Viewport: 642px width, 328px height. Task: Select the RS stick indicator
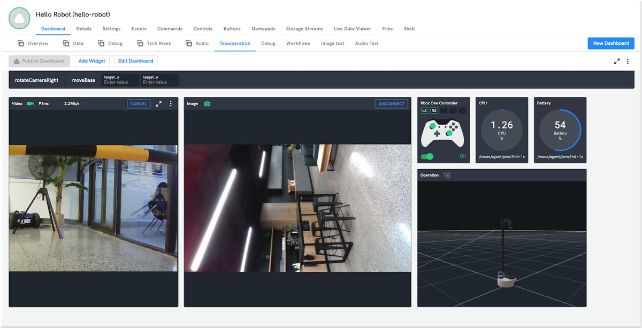coord(434,111)
